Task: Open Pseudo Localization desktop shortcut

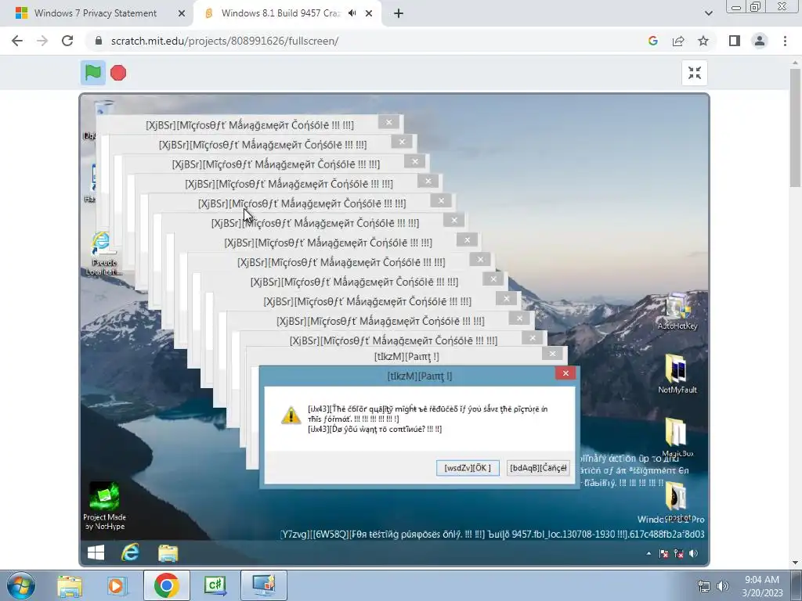Action: (x=103, y=254)
